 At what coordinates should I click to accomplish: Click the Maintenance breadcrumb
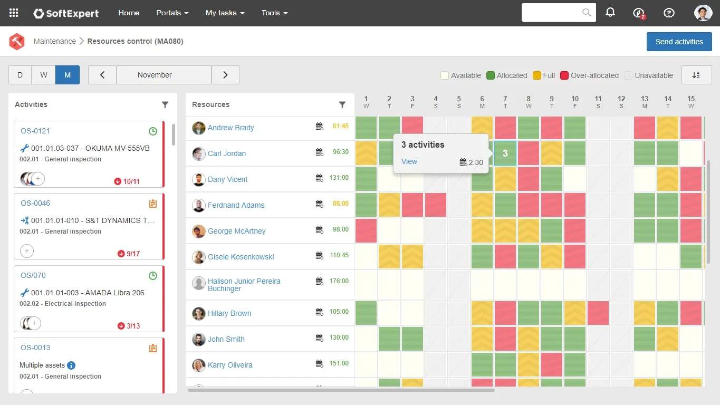point(55,41)
